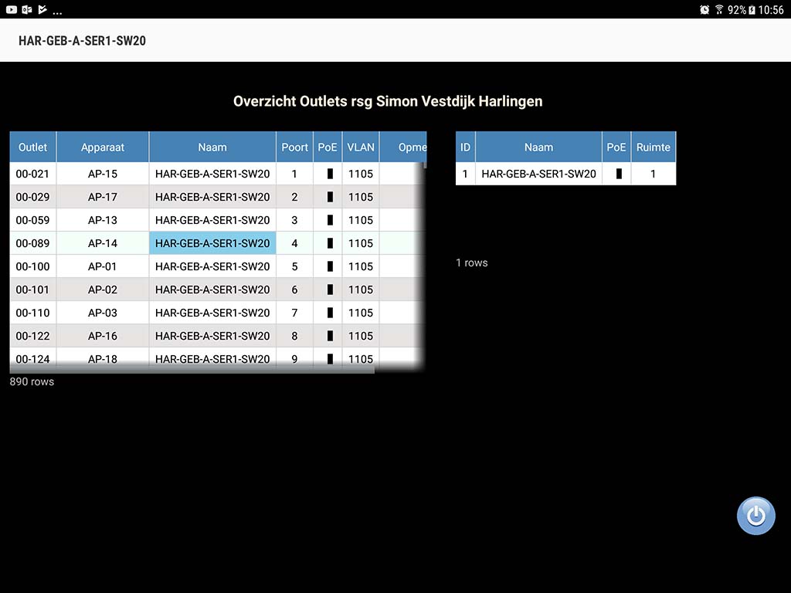Open the Outlook notification icon in status bar
The image size is (791, 593).
pos(27,9)
